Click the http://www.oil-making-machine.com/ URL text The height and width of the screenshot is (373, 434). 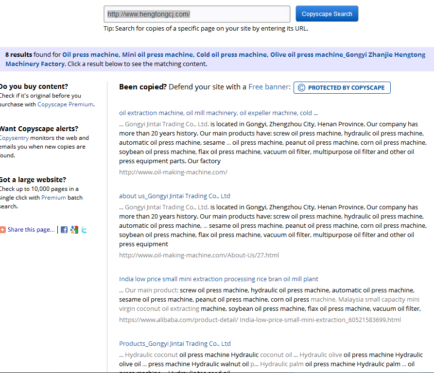tap(174, 172)
